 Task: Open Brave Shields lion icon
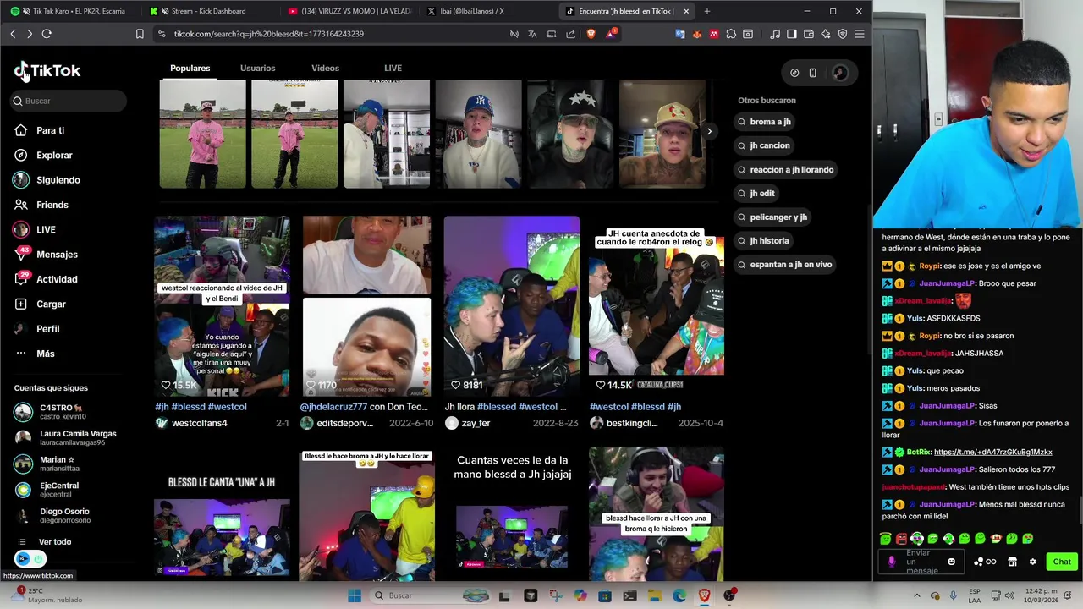(x=591, y=34)
